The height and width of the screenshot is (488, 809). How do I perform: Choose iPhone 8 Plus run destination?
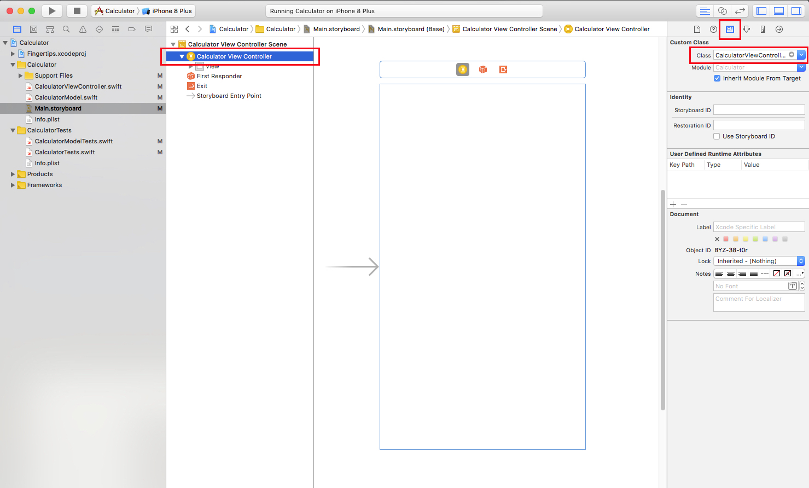click(x=167, y=11)
